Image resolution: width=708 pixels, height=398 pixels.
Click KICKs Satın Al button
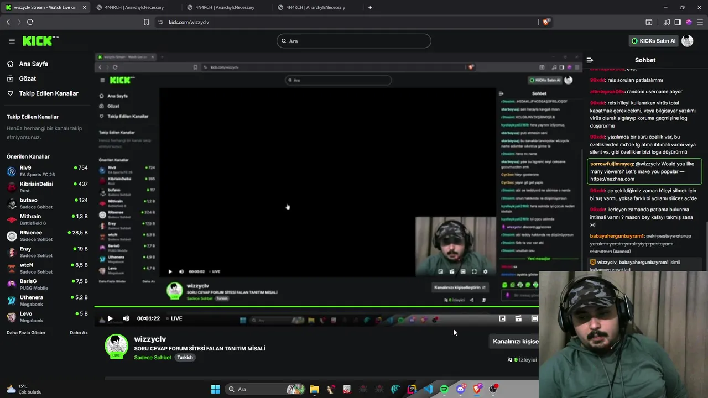[653, 41]
